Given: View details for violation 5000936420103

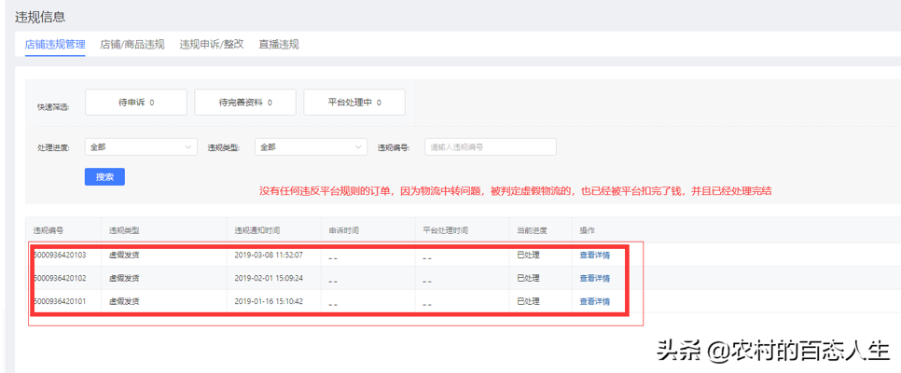Looking at the screenshot, I should click(x=595, y=256).
